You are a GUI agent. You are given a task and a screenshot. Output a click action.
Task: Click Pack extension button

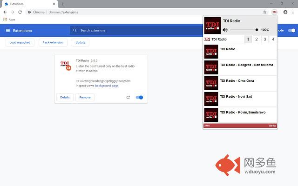point(53,42)
